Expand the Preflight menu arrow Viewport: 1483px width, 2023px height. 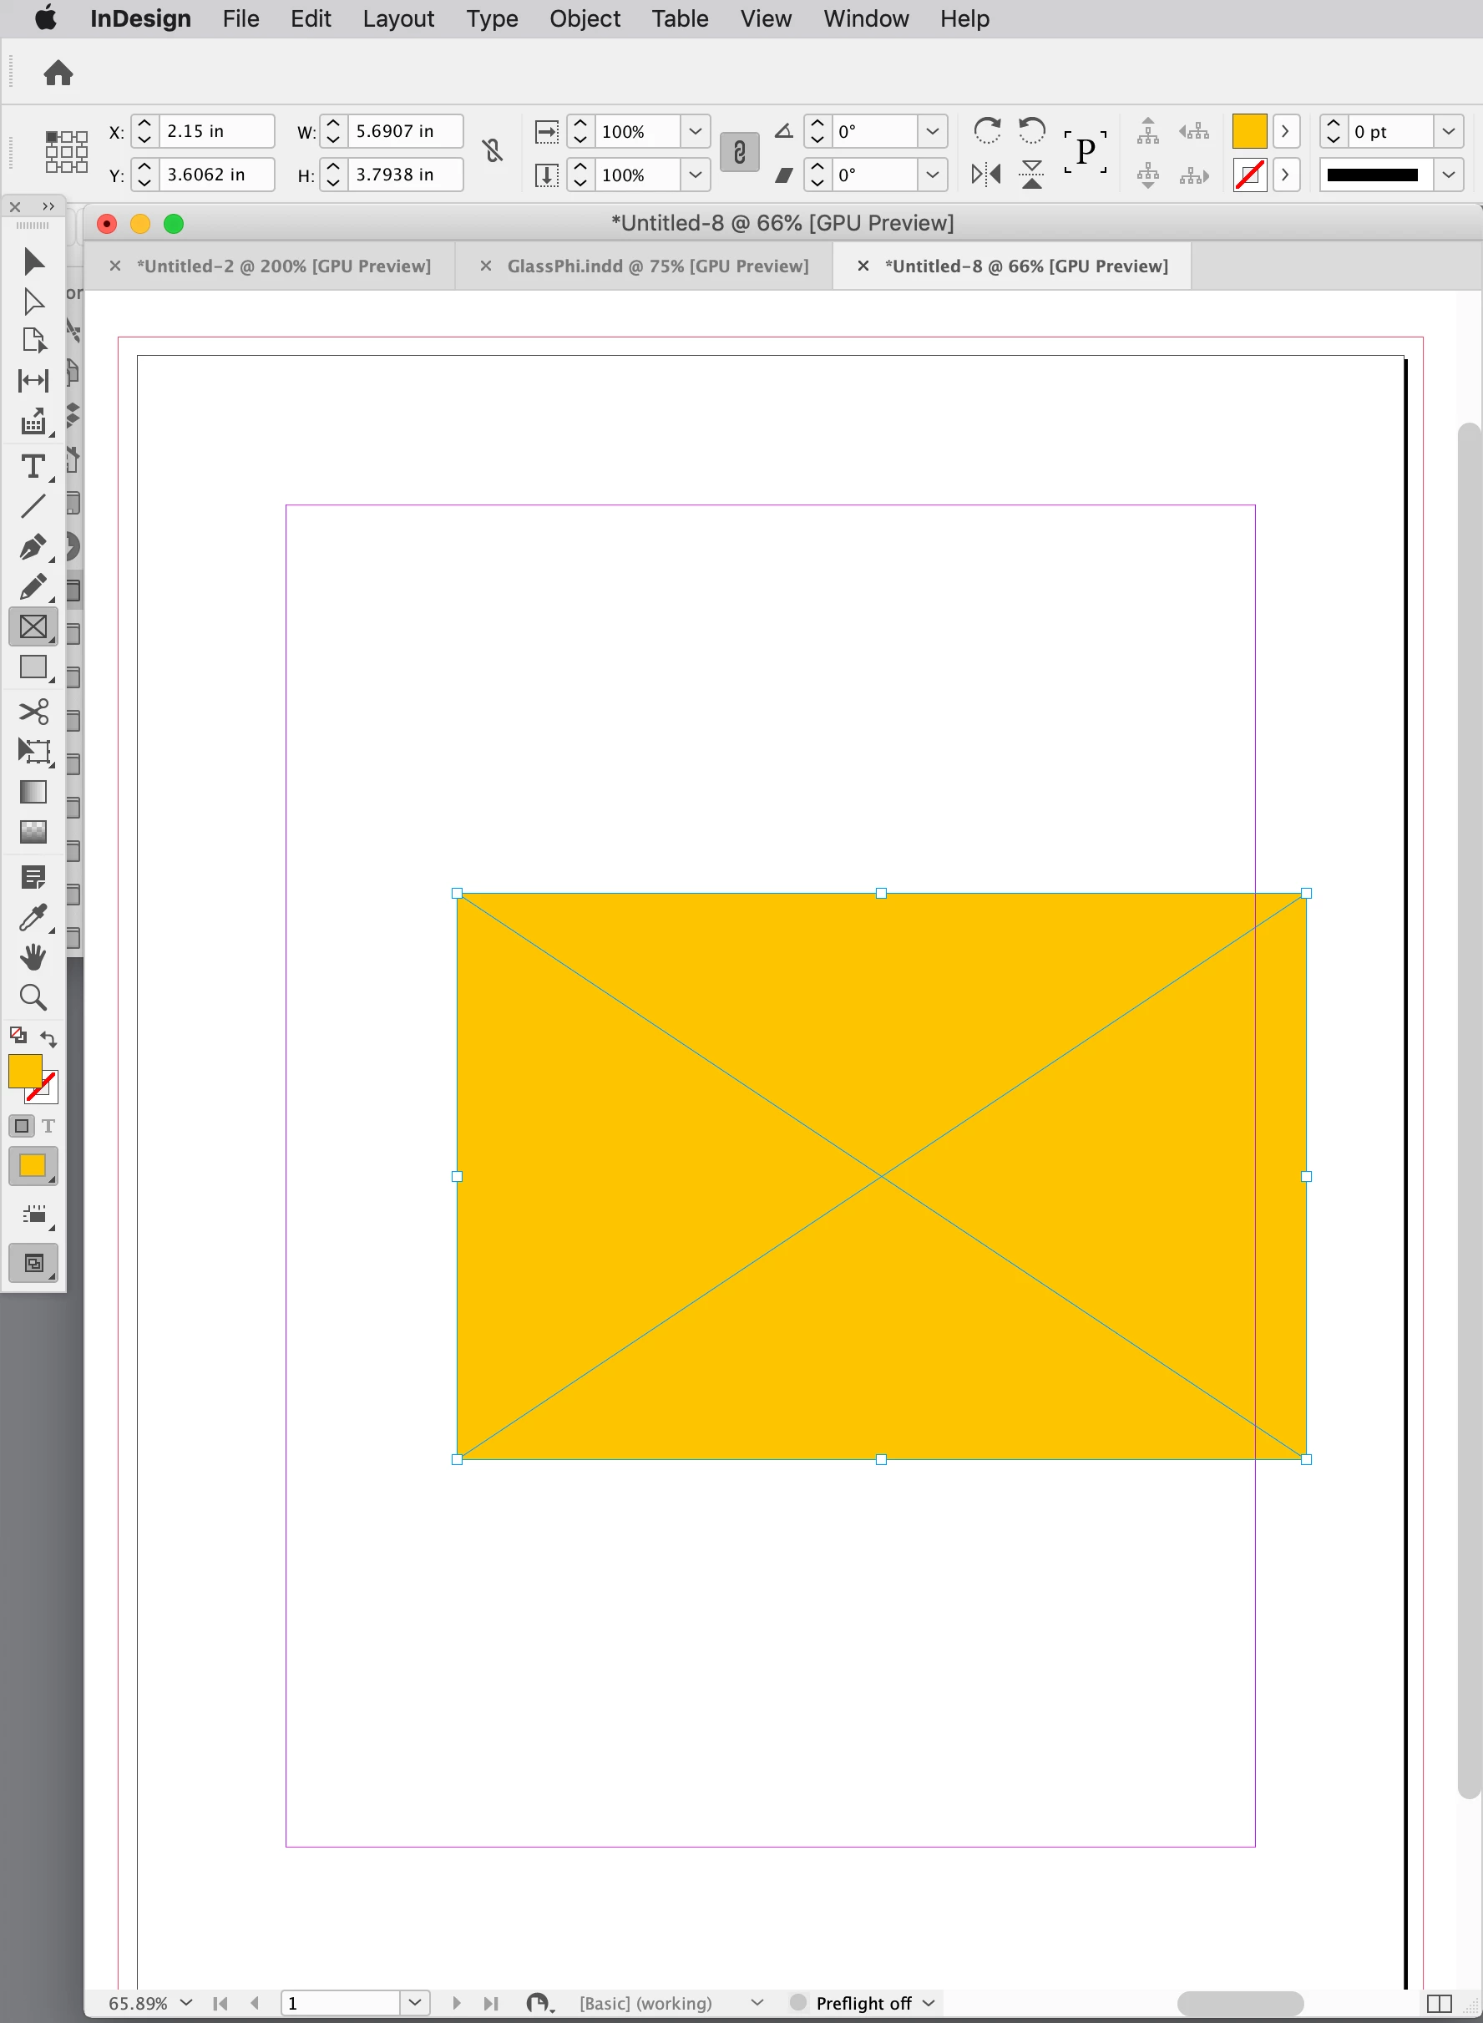coord(929,2002)
